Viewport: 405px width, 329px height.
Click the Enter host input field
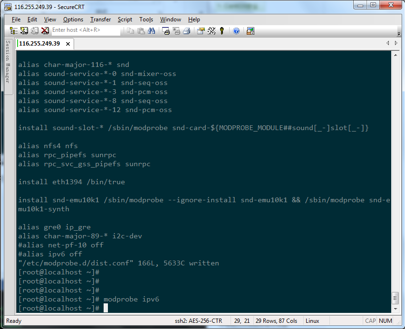(86, 30)
